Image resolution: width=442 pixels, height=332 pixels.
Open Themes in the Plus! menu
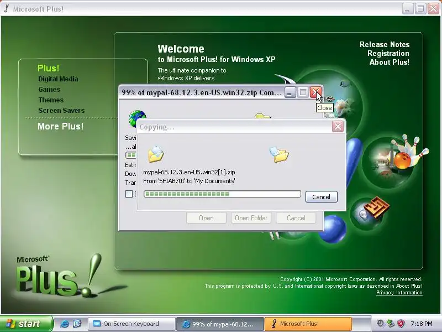pos(51,100)
